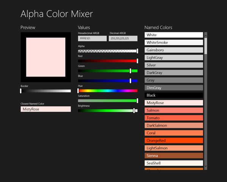Viewport: 227px width, 182px height.
Task: Click the Closest Named Color MistyRose box
Action: tap(46, 109)
